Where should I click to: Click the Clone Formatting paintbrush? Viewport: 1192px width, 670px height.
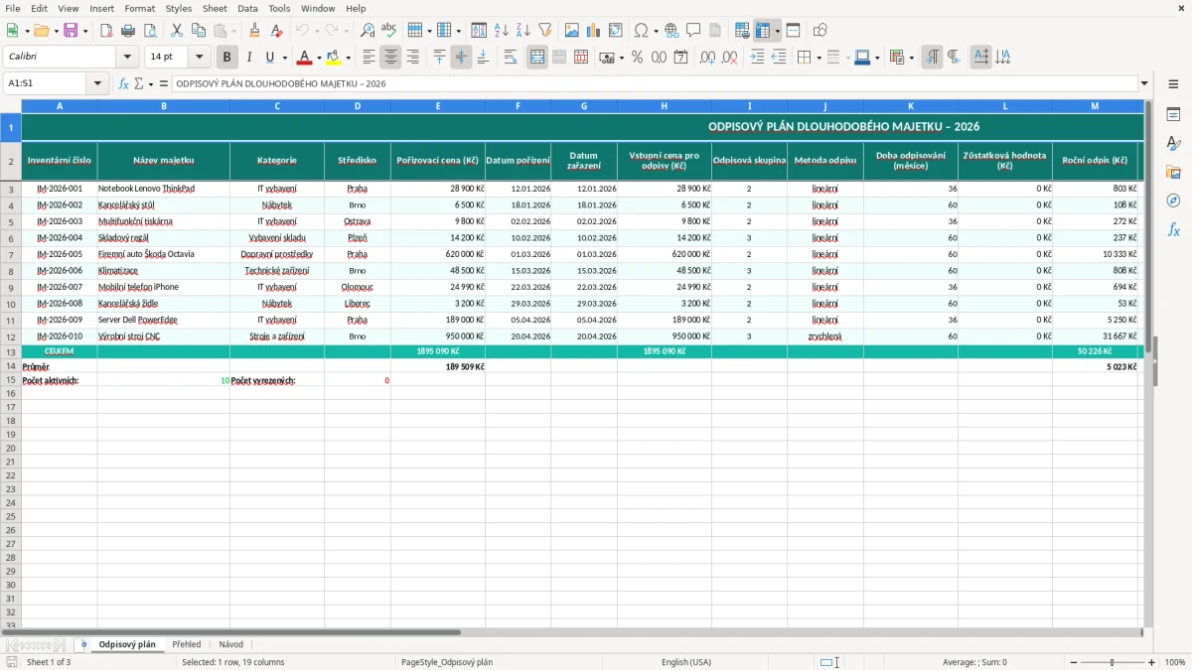255,31
